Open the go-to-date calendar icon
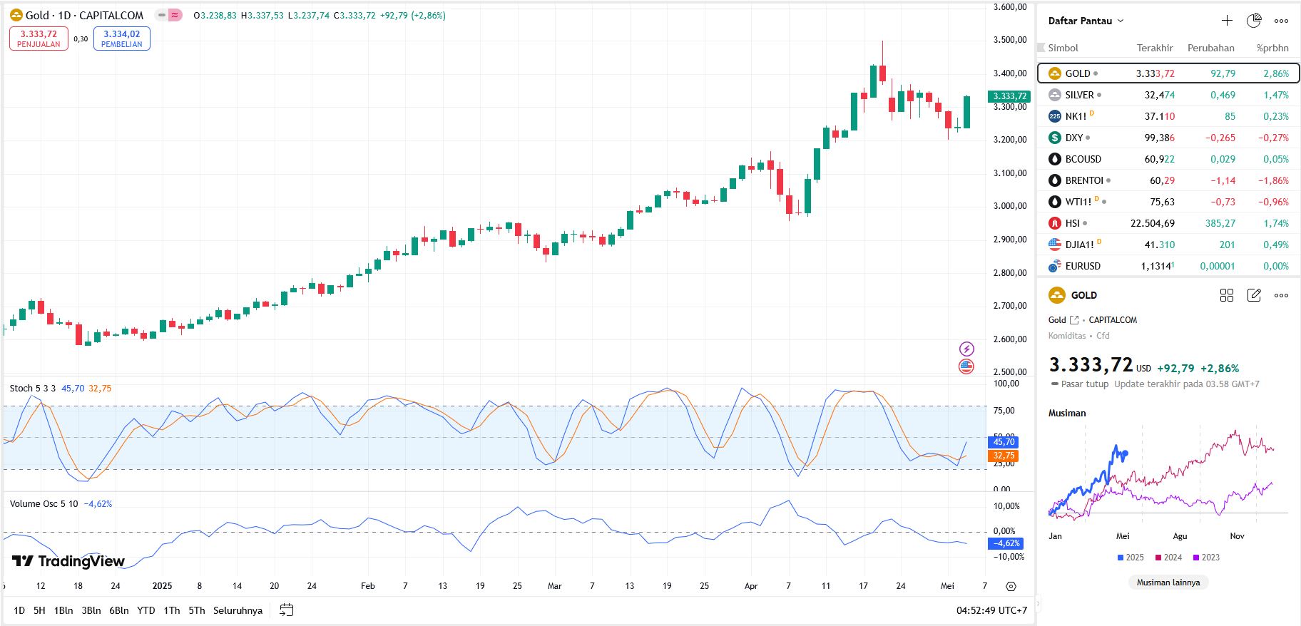 click(286, 610)
